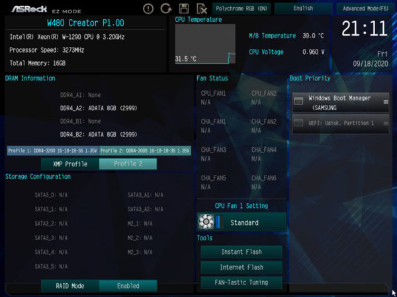Click drag handle on UEFI Udisk entry

[x=386, y=123]
